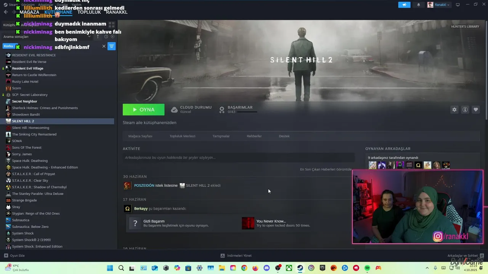Click the Korku filter tag
488x274 pixels.
(x=8, y=46)
